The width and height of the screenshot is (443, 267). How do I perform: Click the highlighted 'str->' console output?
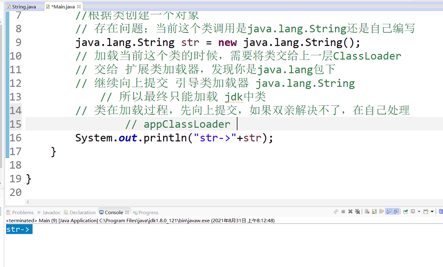coord(19,229)
